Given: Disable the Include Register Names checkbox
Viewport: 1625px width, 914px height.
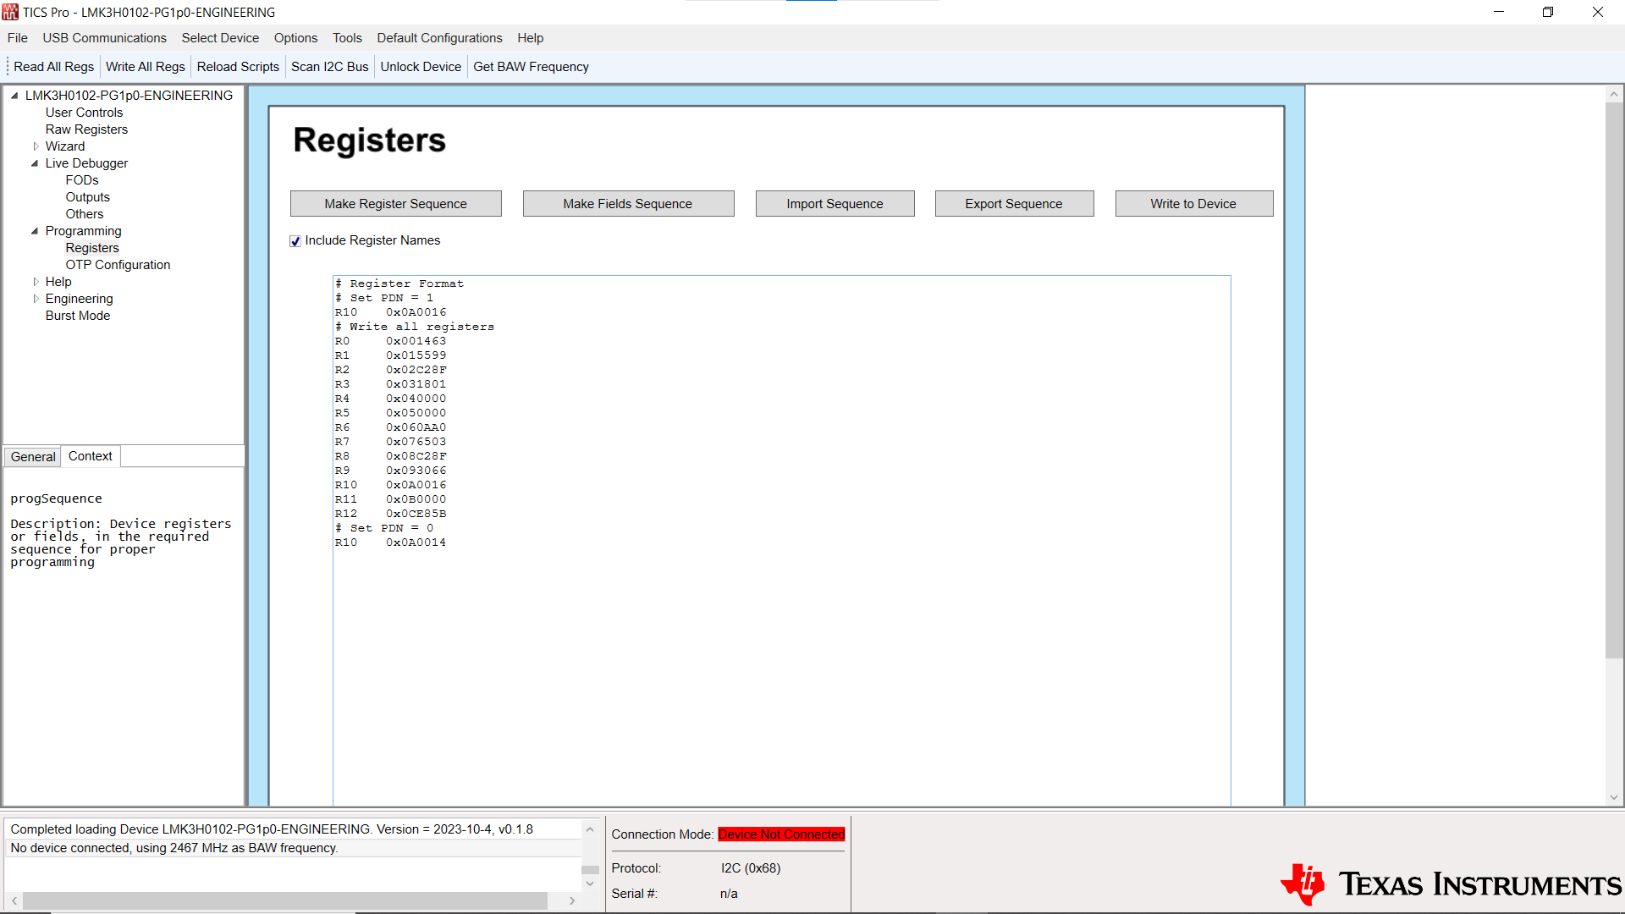Looking at the screenshot, I should (x=295, y=241).
